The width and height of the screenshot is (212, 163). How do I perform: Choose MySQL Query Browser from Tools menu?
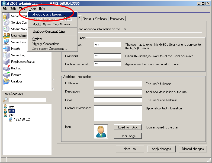[x=47, y=14]
